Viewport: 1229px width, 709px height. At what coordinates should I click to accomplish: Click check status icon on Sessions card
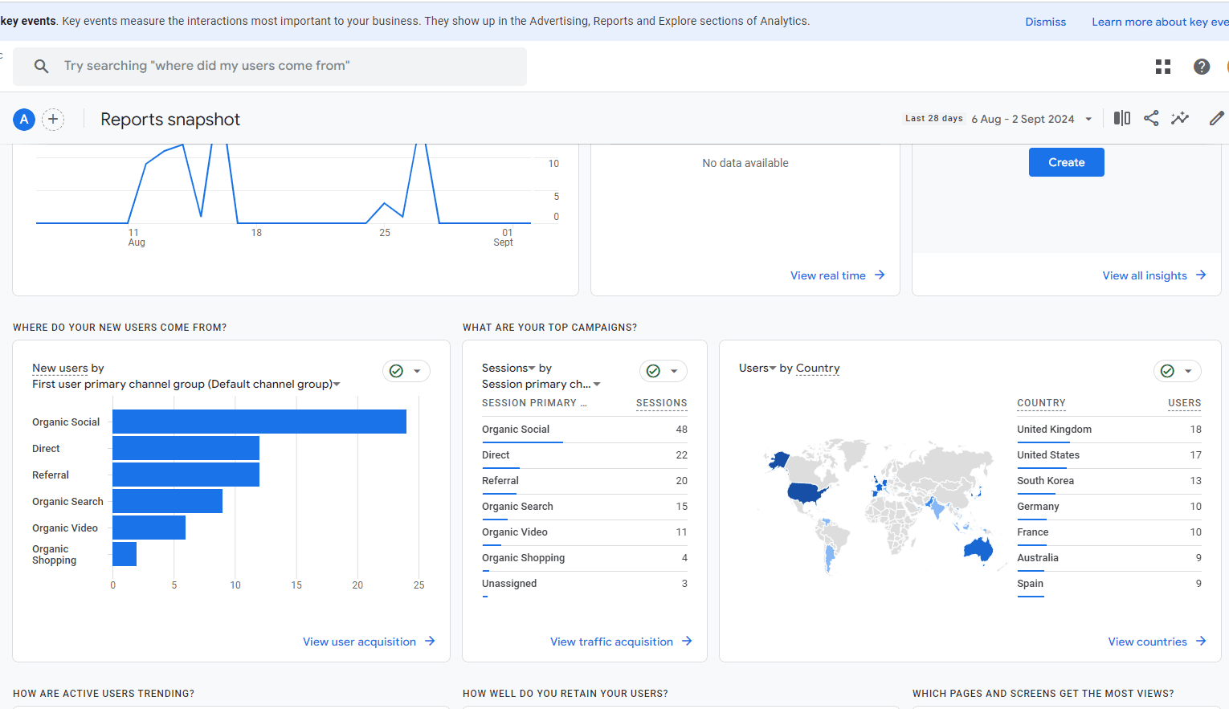pos(653,371)
